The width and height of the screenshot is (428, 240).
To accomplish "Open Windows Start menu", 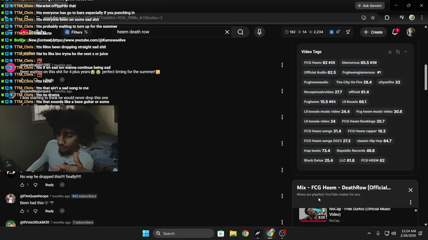I will (x=146, y=233).
